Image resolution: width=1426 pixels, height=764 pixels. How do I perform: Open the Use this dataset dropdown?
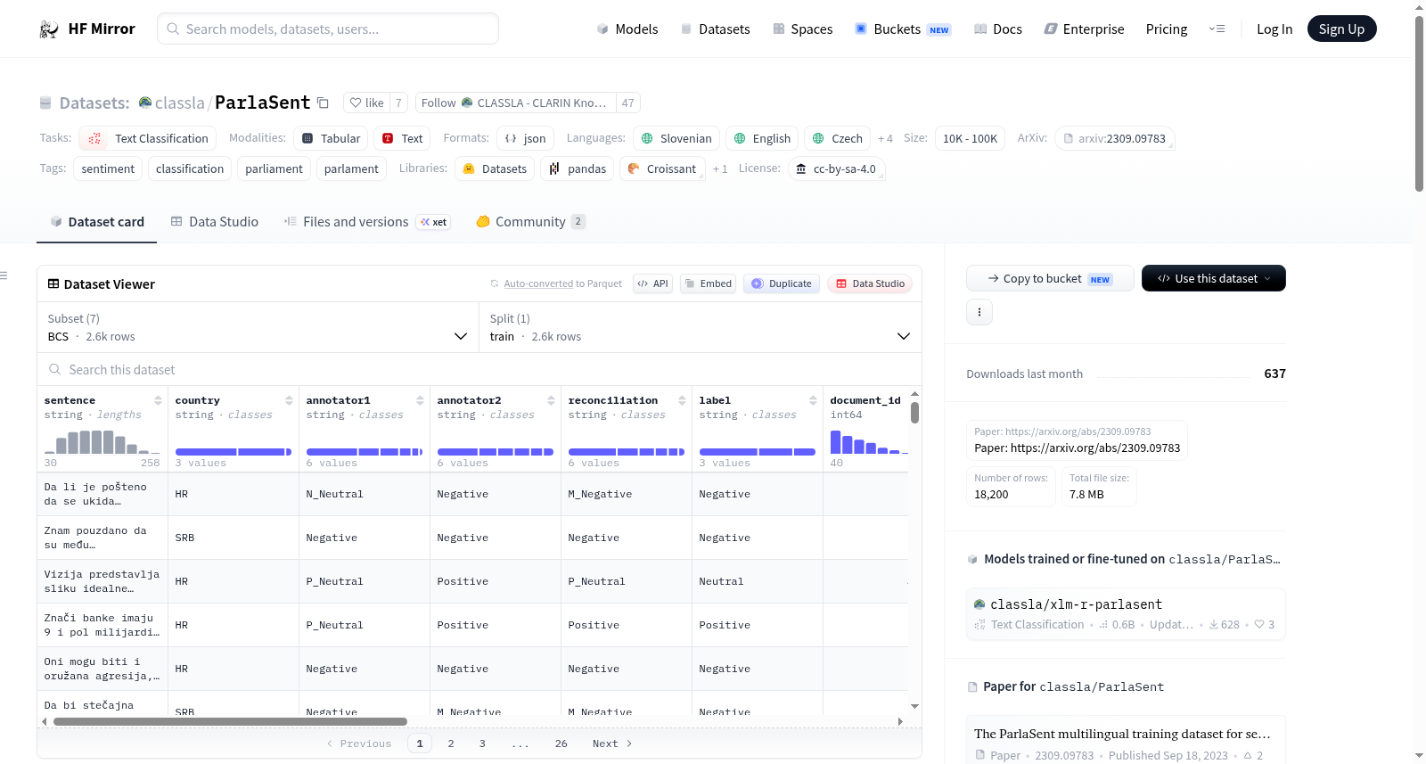pos(1214,278)
